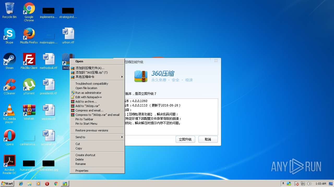Choose 添加到 "360压缩.zip" (T)
This screenshot has height=187, width=334.
(x=97, y=72)
